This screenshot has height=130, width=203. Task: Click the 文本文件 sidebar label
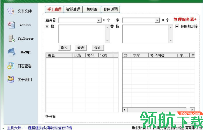[25, 11]
